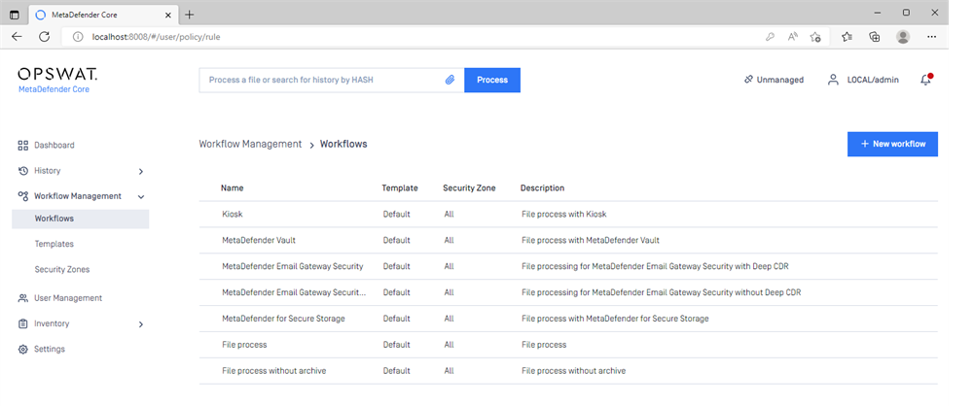
Task: Click Workflow Management breadcrumb link
Action: tap(250, 144)
